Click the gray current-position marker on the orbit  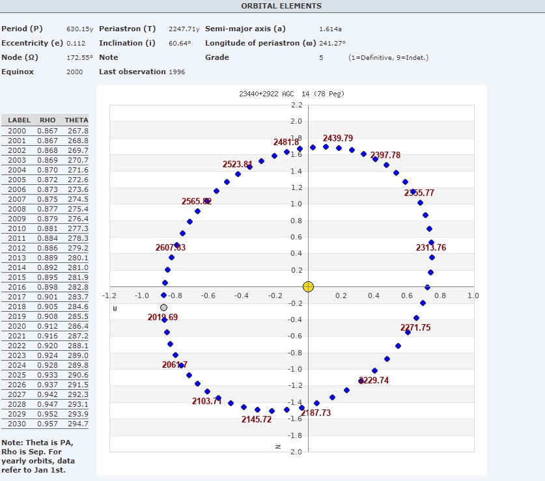click(x=163, y=307)
